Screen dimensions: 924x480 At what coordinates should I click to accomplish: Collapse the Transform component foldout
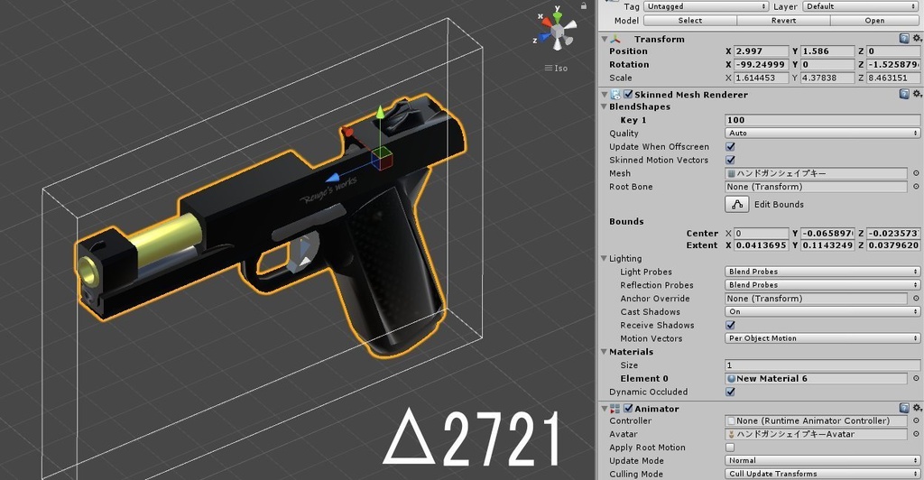point(604,39)
